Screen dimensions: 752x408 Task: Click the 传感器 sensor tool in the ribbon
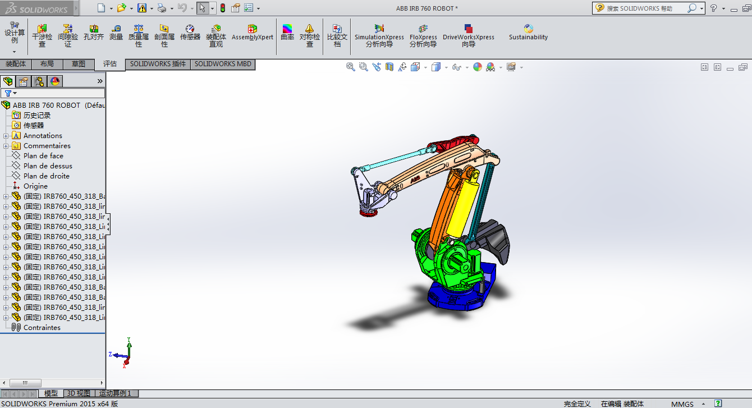[x=190, y=32]
